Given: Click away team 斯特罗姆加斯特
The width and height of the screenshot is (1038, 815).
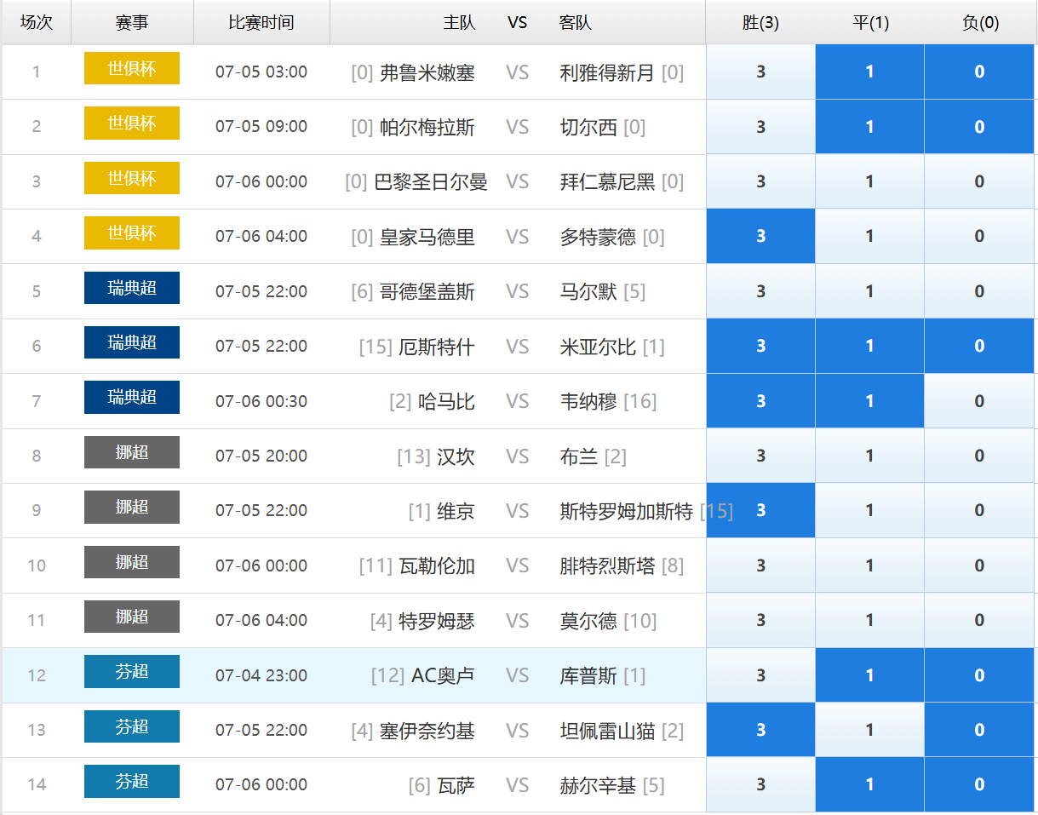Looking at the screenshot, I should tap(626, 511).
